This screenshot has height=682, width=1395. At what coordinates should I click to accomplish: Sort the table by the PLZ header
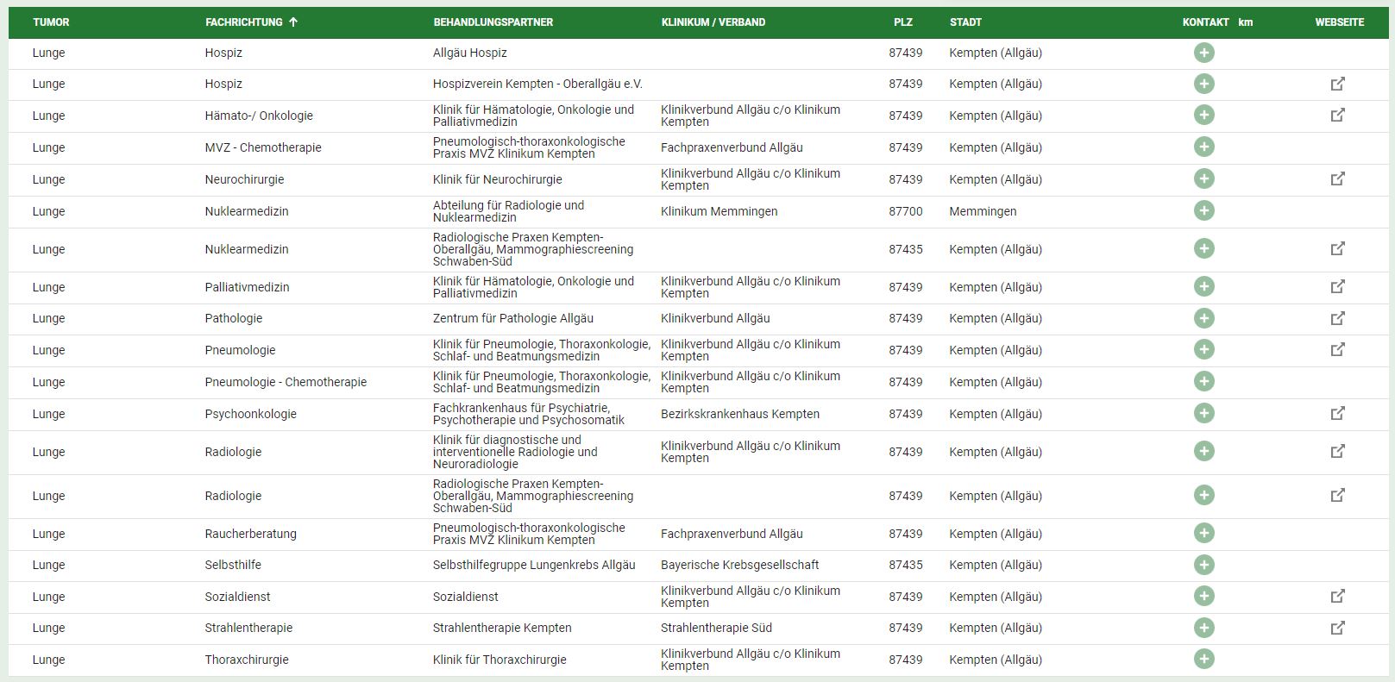[x=902, y=22]
